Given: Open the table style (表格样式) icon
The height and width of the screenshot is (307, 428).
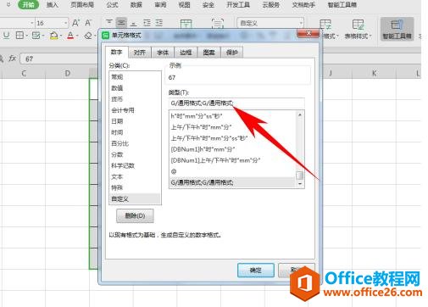Looking at the screenshot, I should (x=358, y=25).
